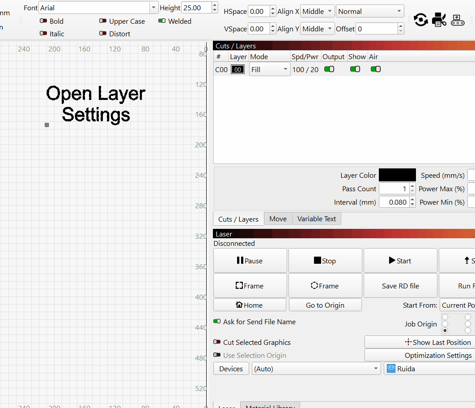The image size is (475, 408).
Task: Select the bottom-left Job Origin radio button
Action: click(x=445, y=331)
